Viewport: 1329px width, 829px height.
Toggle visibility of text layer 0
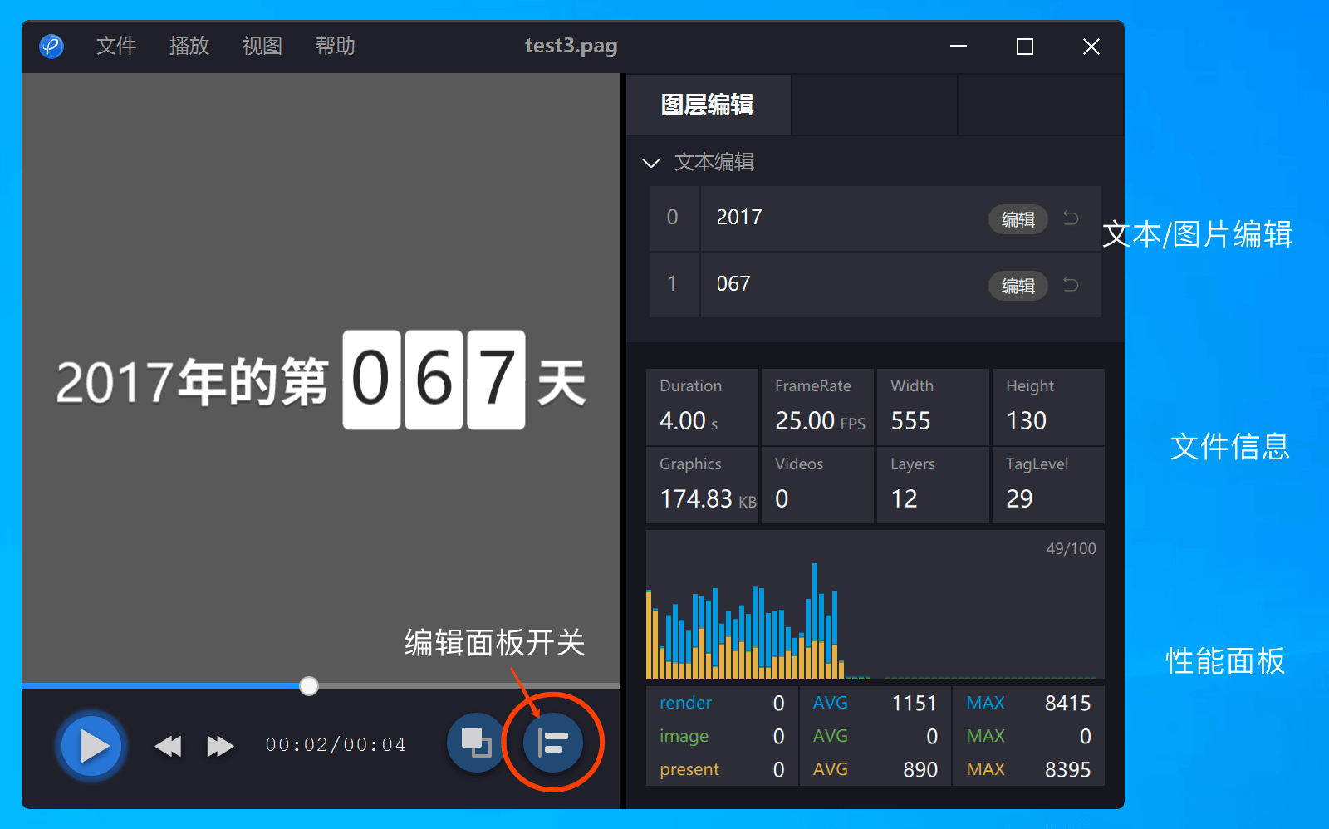(673, 218)
